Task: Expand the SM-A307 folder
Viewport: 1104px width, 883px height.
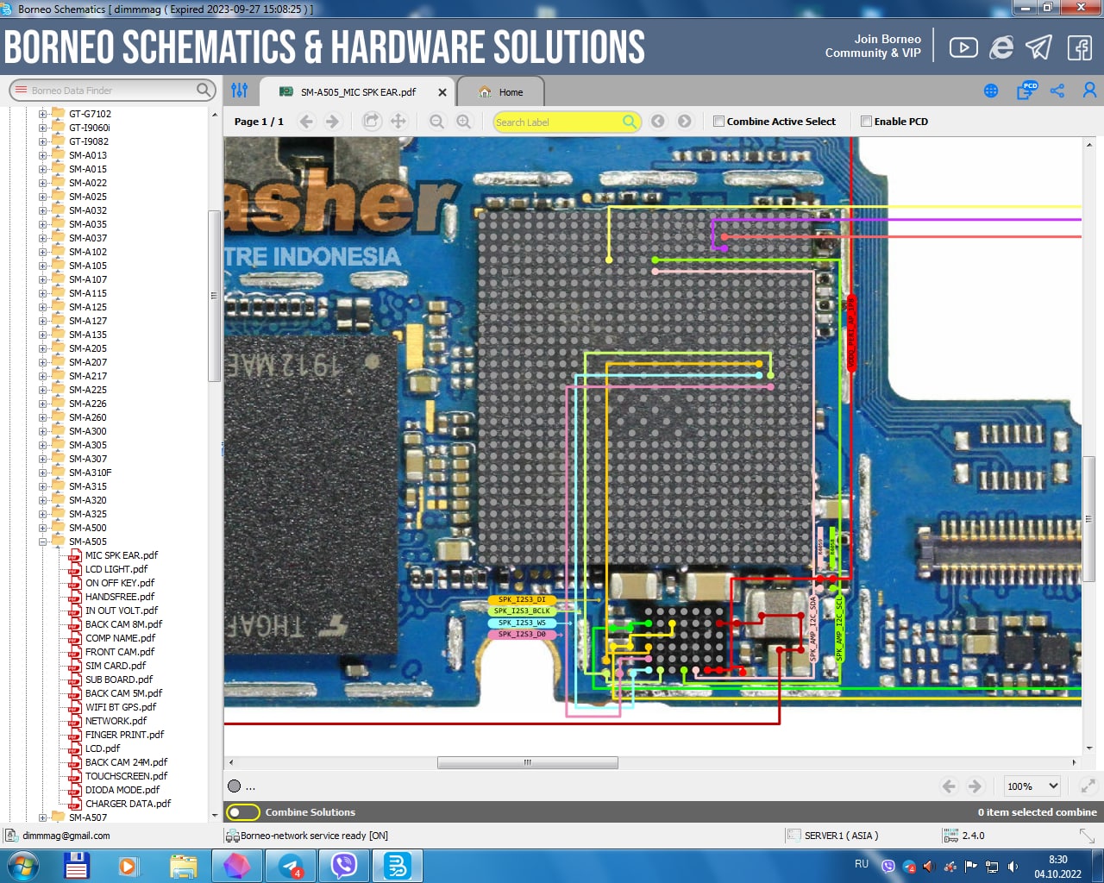Action: pyautogui.click(x=42, y=459)
